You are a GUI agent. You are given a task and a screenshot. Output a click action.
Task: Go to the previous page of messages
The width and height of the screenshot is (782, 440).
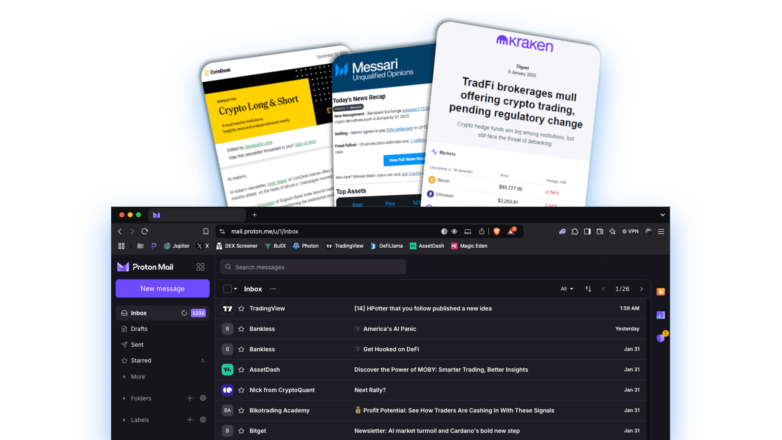[603, 289]
